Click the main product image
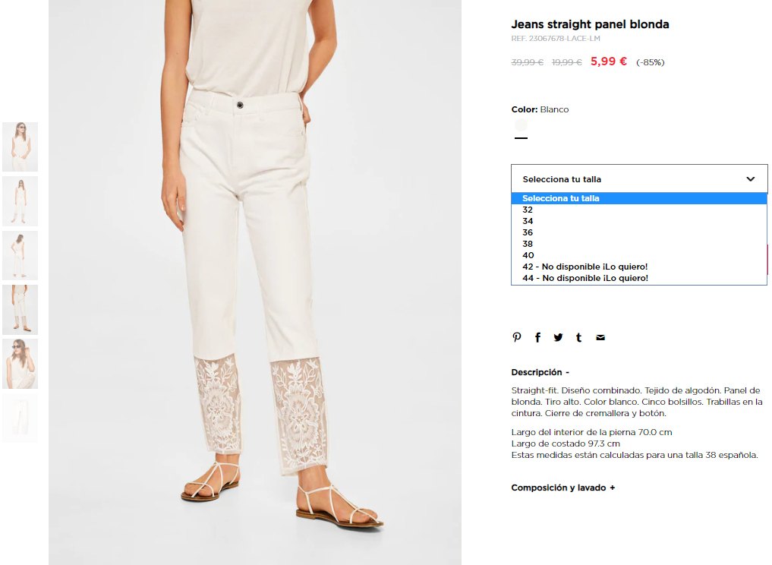772x565 pixels. (x=255, y=282)
